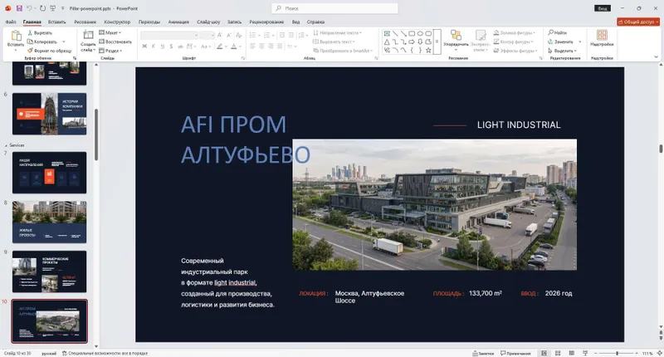The image size is (664, 357).
Task: Click the zoom slider in status bar
Action: [x=616, y=353]
